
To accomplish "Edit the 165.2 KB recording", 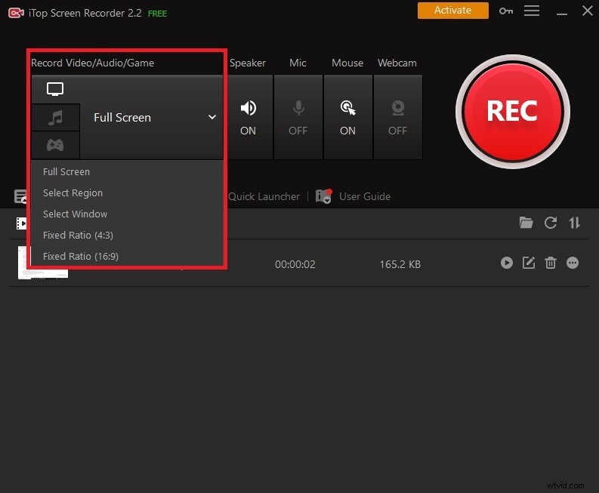I will click(529, 263).
